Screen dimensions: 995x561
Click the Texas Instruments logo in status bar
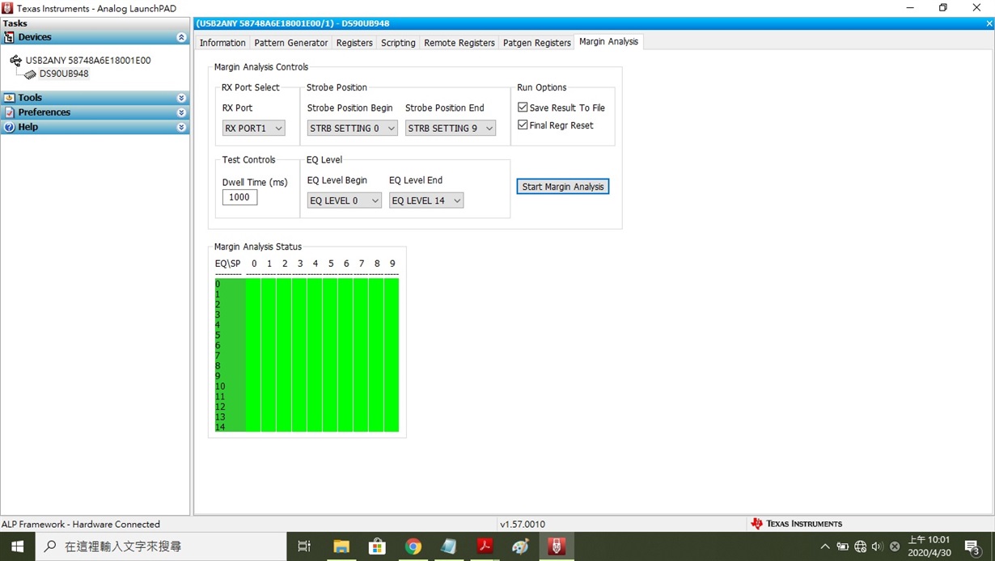tap(797, 524)
